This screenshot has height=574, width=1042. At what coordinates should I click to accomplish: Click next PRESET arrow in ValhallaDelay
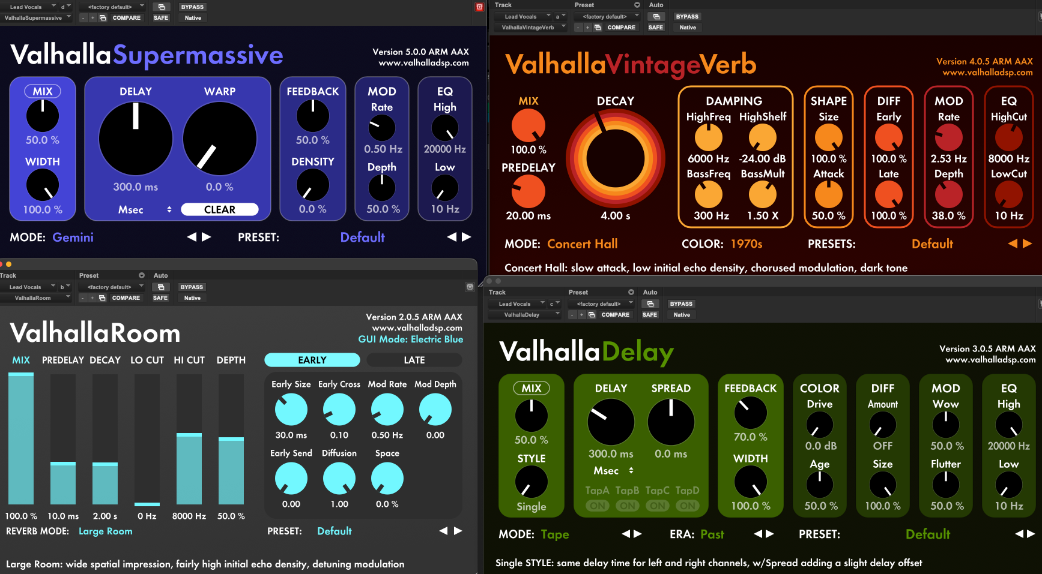[x=1031, y=534]
